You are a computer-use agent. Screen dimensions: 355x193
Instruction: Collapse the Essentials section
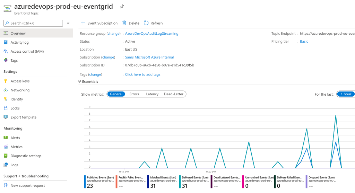click(80, 82)
